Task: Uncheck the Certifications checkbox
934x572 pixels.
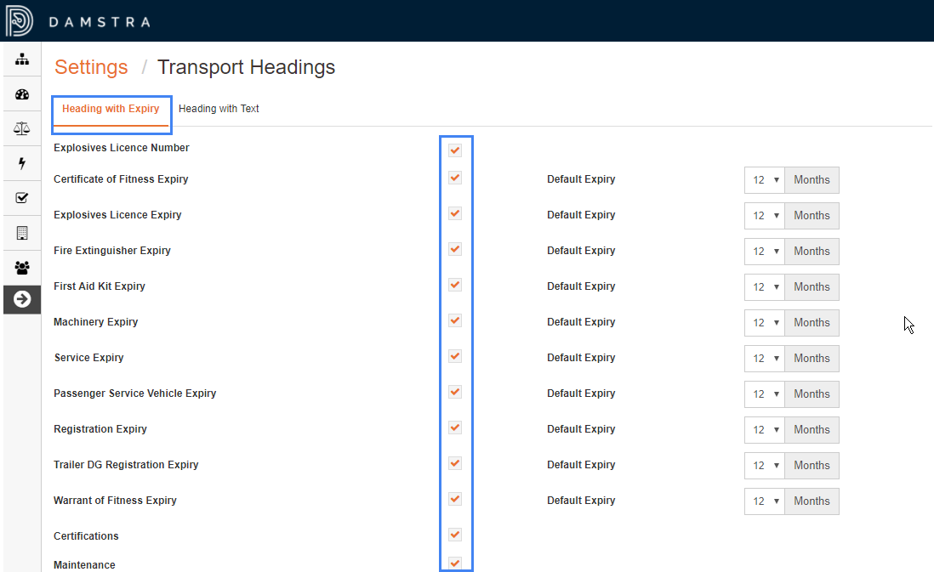Action: click(x=455, y=535)
